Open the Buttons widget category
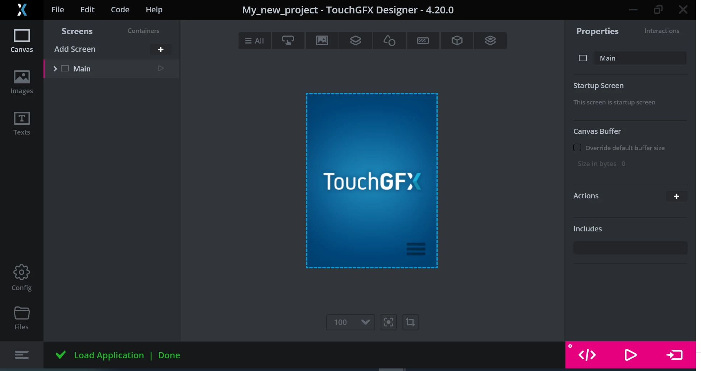The height and width of the screenshot is (371, 701). [288, 41]
